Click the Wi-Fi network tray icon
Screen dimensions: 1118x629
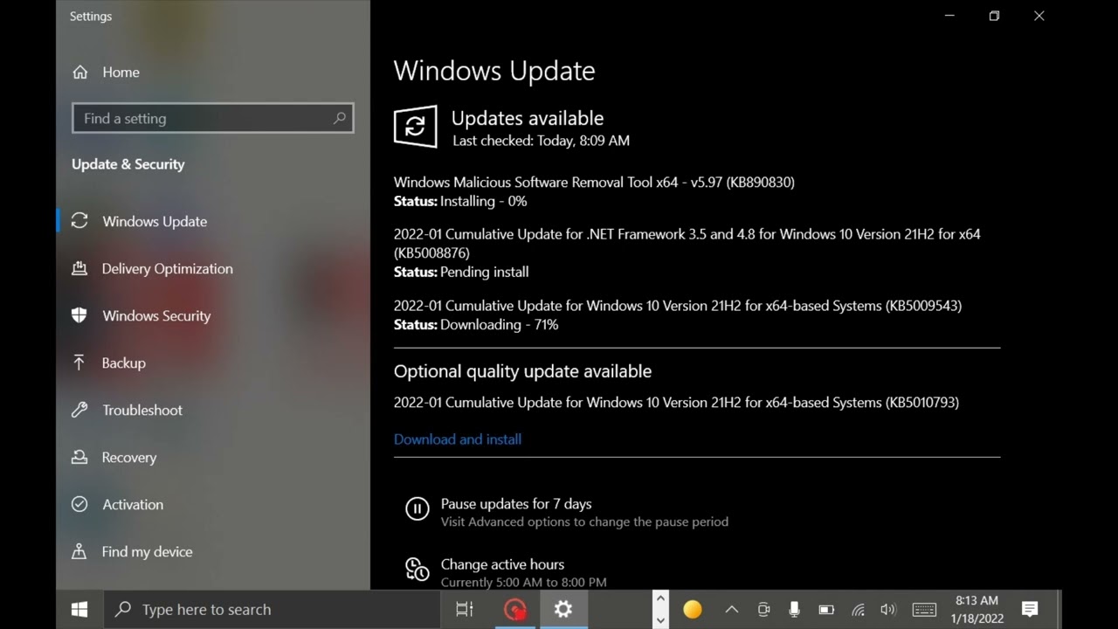[858, 610]
